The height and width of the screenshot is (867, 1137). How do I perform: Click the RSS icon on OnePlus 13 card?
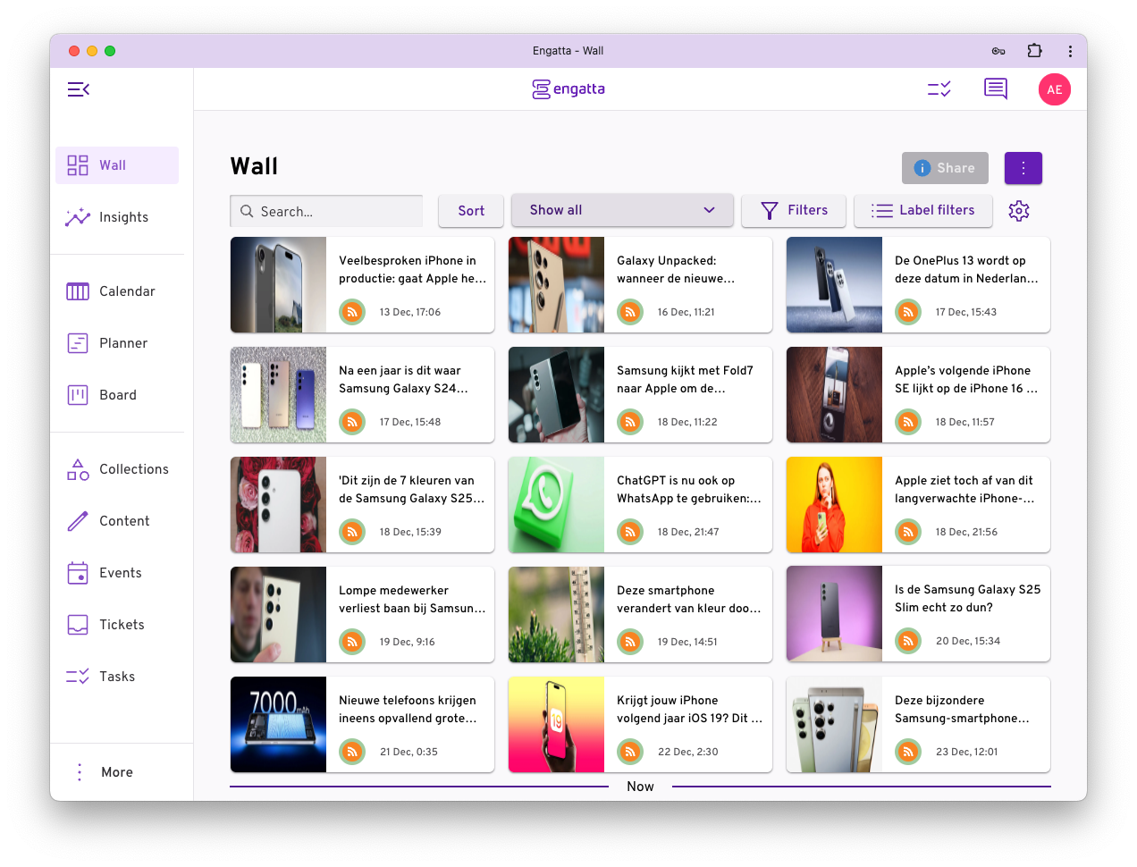point(908,312)
